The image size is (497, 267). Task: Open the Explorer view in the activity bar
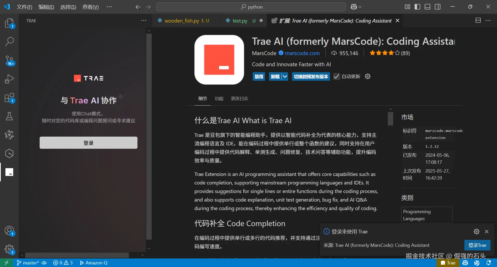click(x=9, y=23)
